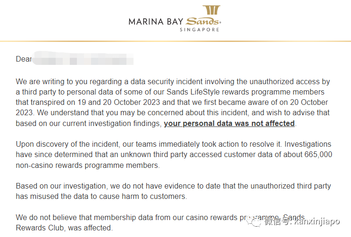Click the MARINA BAY logo text

pos(156,22)
